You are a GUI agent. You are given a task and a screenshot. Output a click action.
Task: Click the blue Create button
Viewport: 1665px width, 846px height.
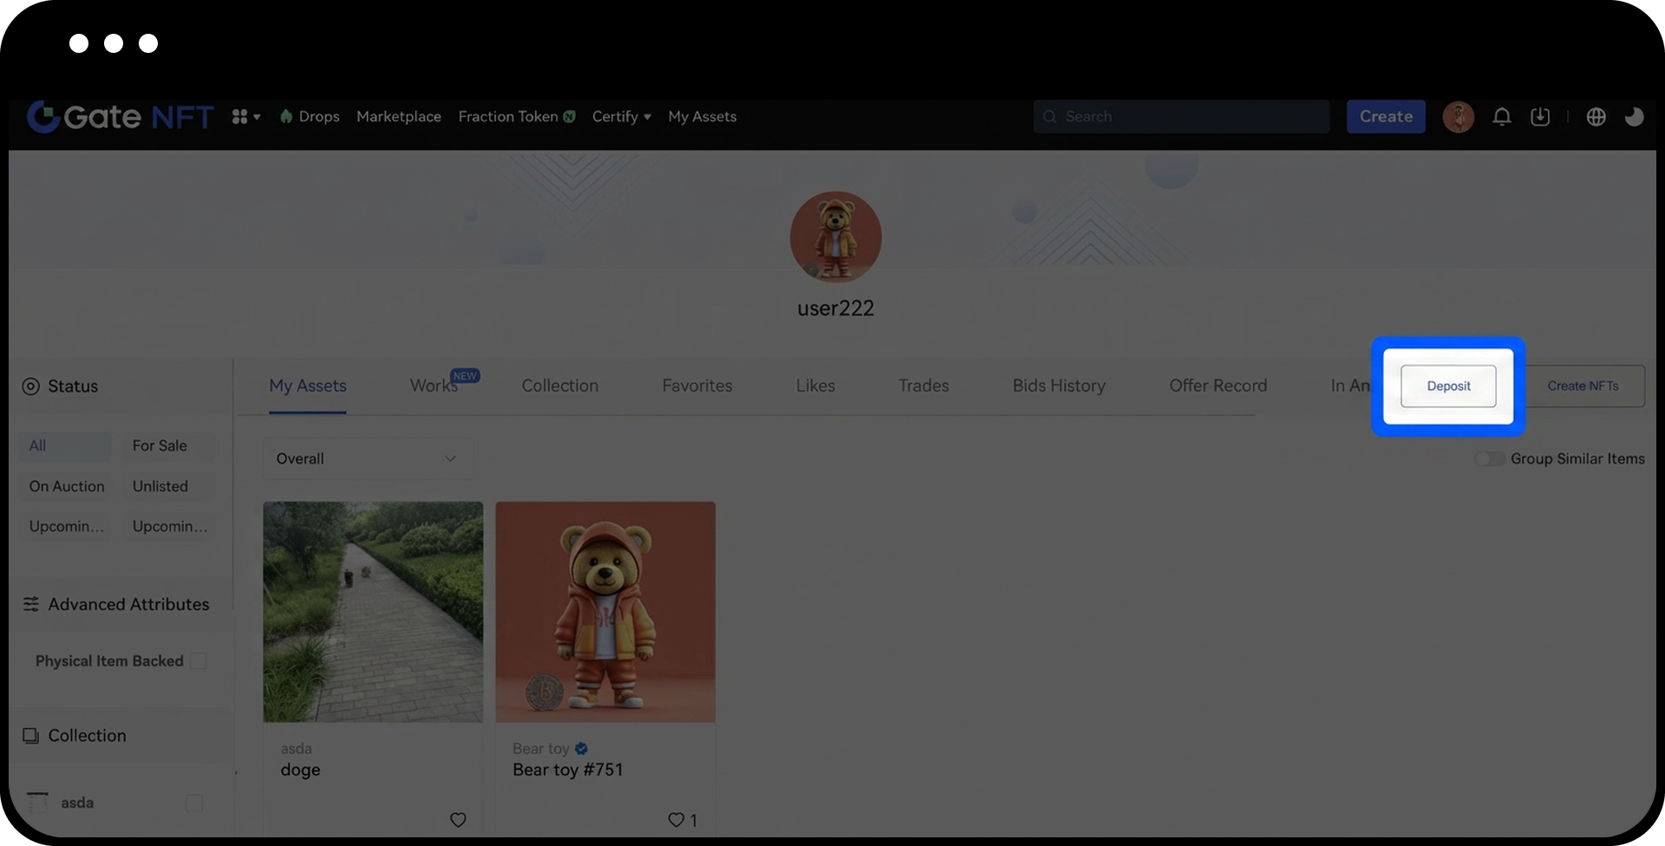[x=1385, y=116]
